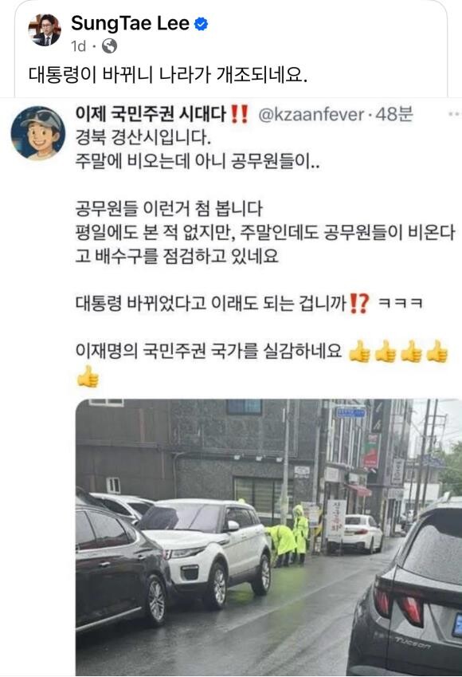
Task: Click the display name 이제 국민주권 시대다
Action: point(151,114)
